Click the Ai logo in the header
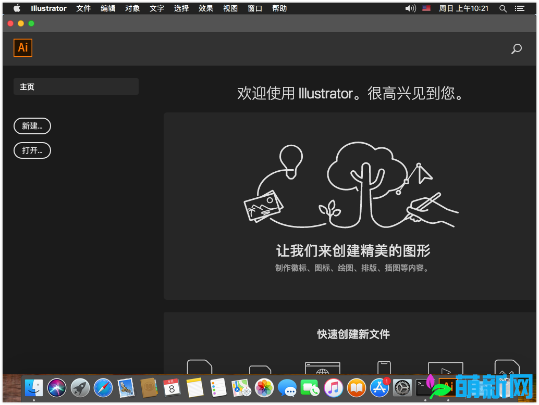The height and width of the screenshot is (405, 539). pyautogui.click(x=23, y=48)
